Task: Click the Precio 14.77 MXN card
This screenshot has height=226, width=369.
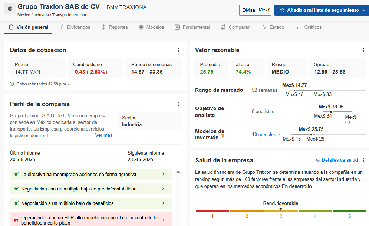Action: click(37, 68)
